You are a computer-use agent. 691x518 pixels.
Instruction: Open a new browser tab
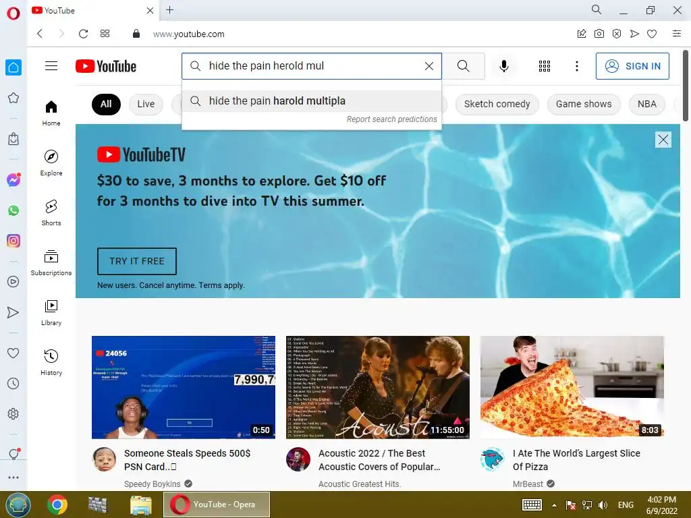click(169, 9)
